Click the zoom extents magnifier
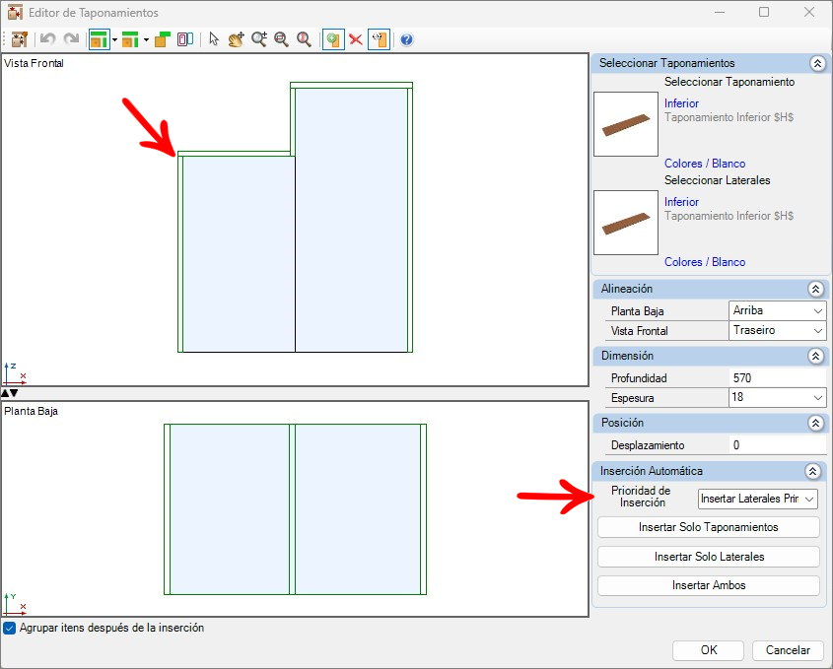Screen dimensions: 833x669 point(304,39)
